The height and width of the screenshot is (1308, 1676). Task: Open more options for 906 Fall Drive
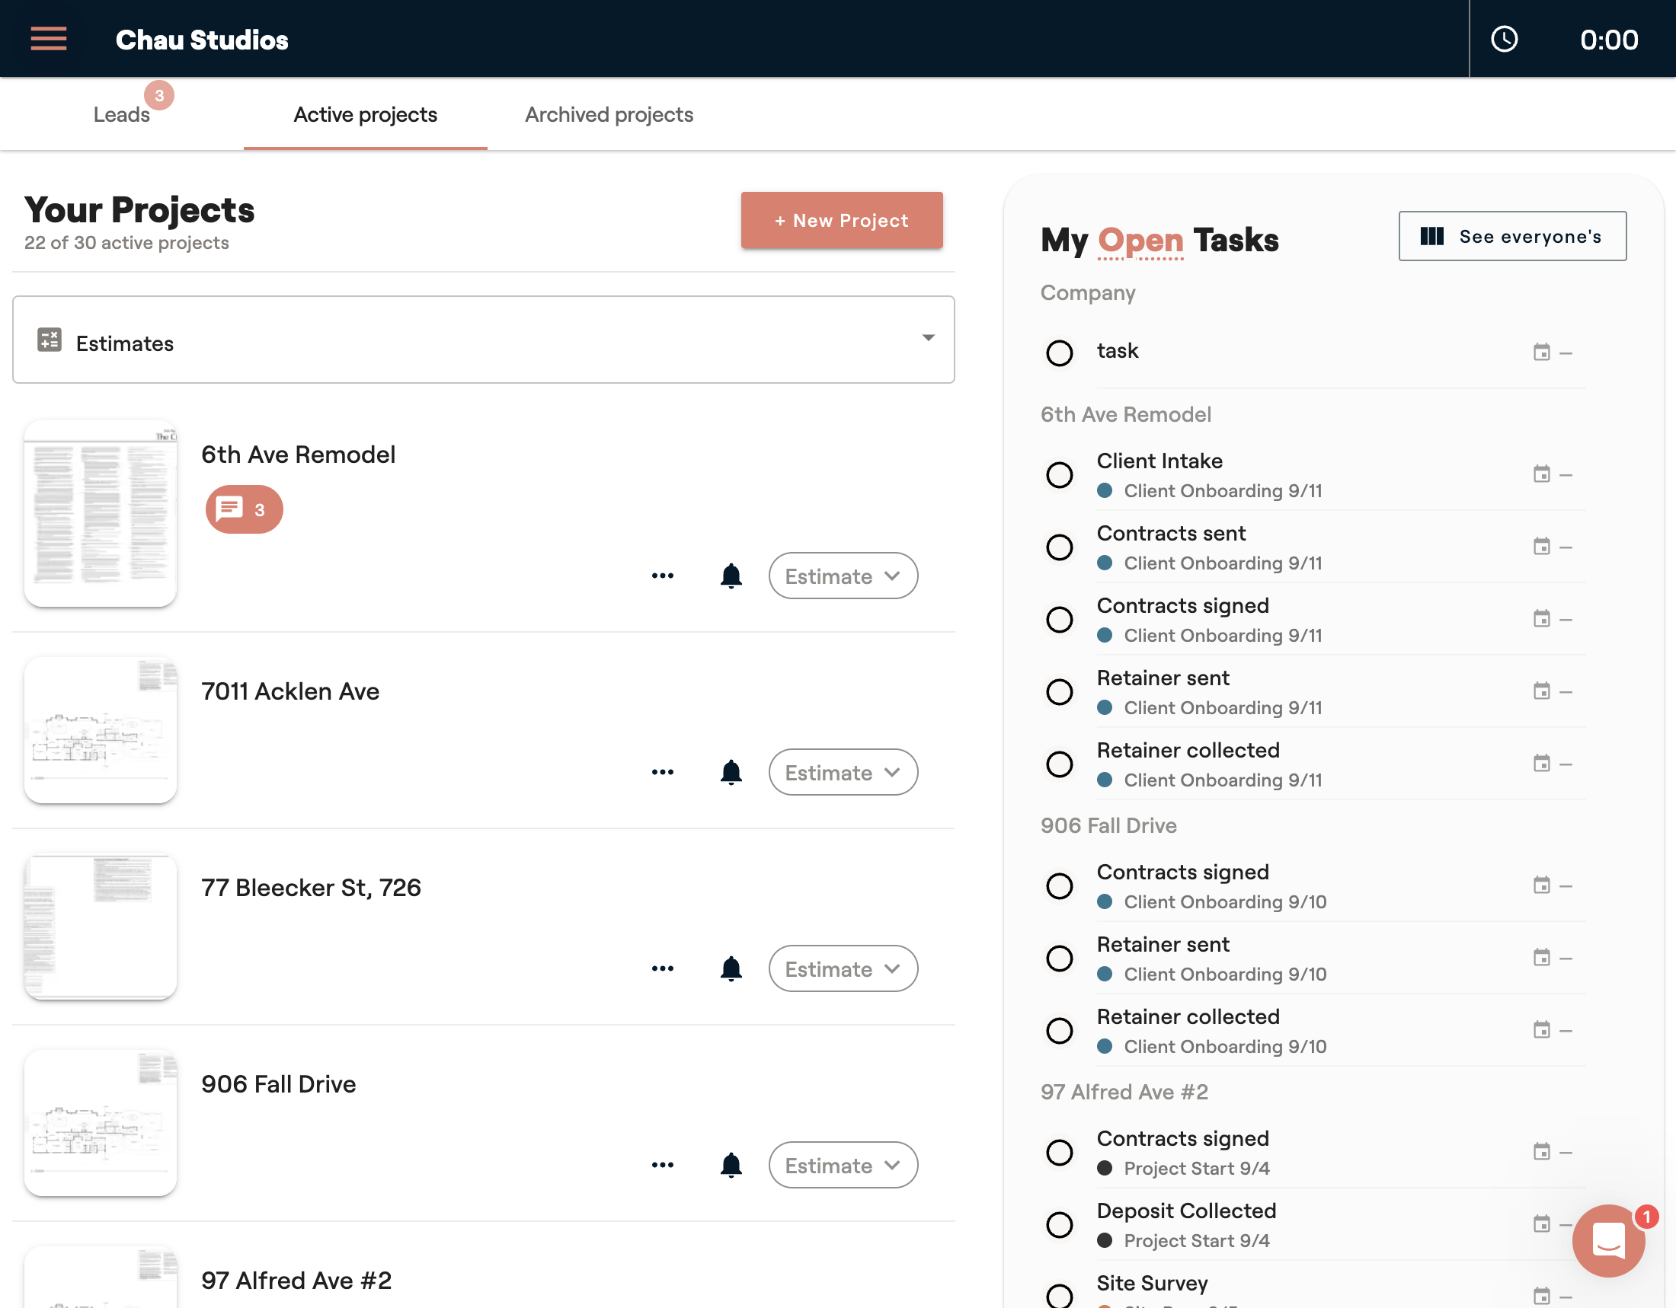point(662,1165)
